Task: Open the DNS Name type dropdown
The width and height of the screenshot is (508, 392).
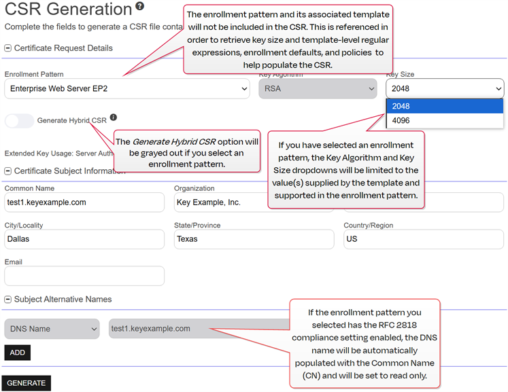Action: pyautogui.click(x=52, y=329)
